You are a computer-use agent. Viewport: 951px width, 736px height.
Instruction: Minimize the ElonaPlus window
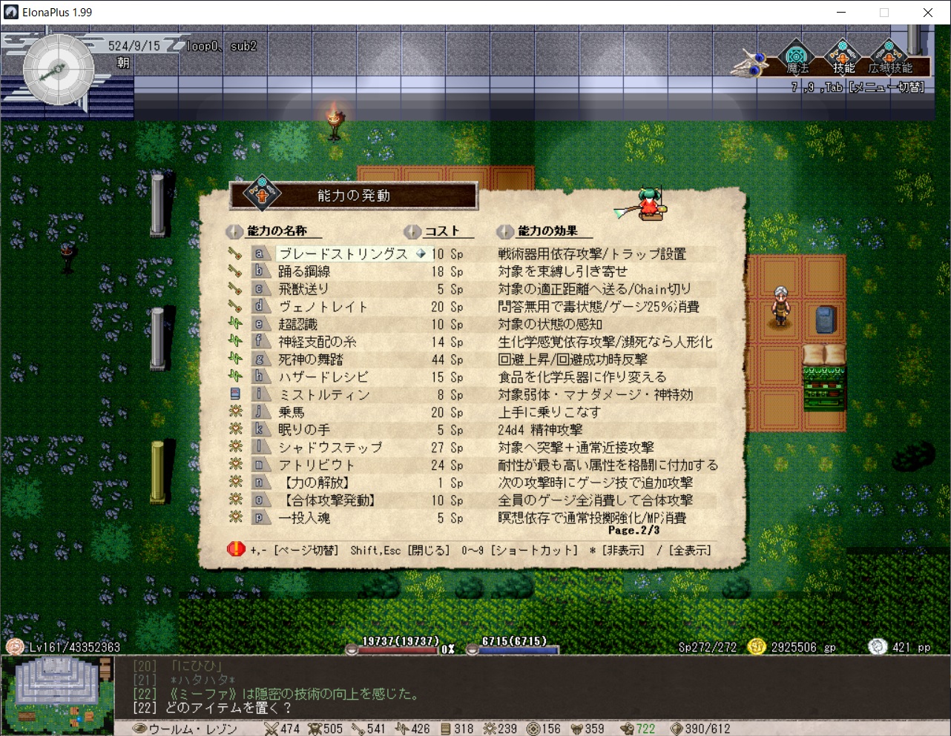tap(841, 12)
